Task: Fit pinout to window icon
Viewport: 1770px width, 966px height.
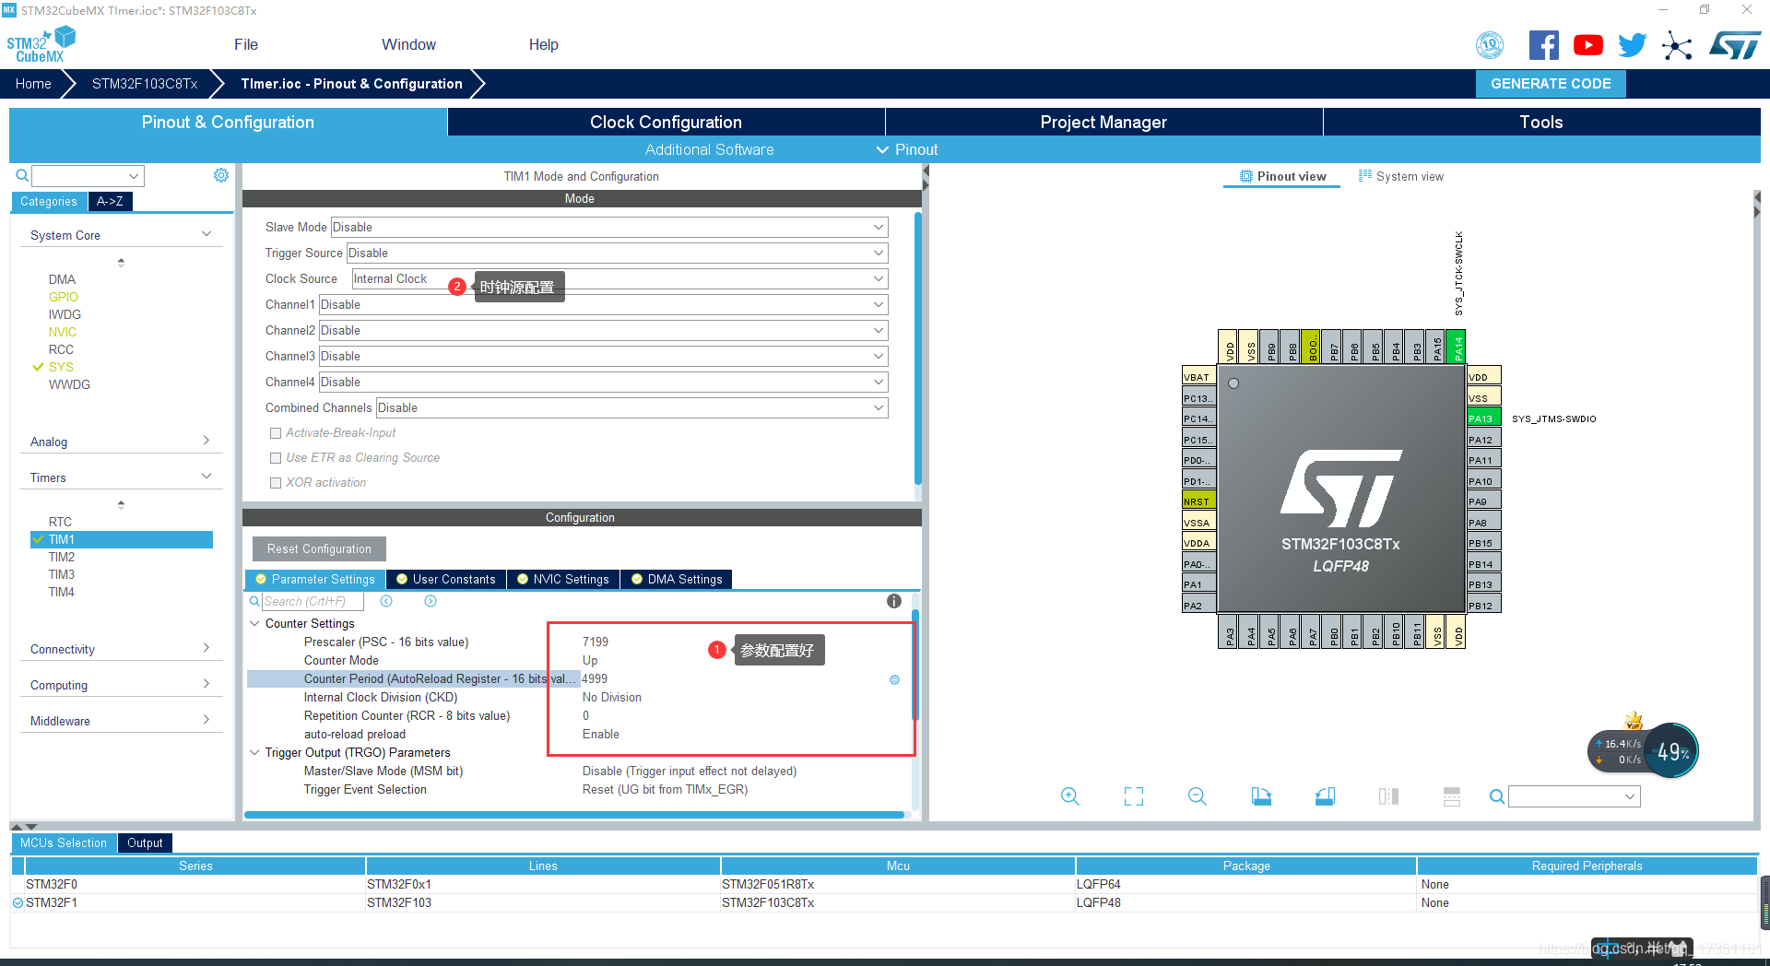Action: click(1134, 796)
